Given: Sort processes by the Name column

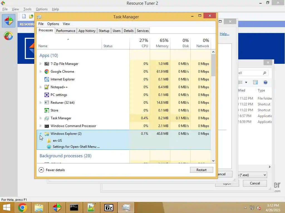Looking at the screenshot, I should (69, 43).
